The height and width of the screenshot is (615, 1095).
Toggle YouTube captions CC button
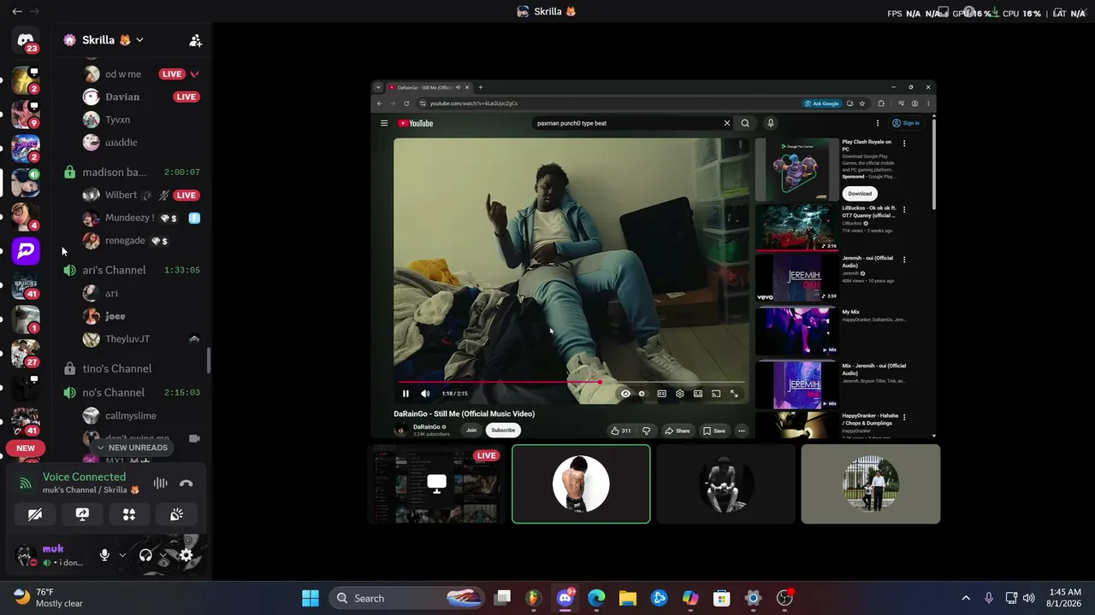tap(661, 394)
